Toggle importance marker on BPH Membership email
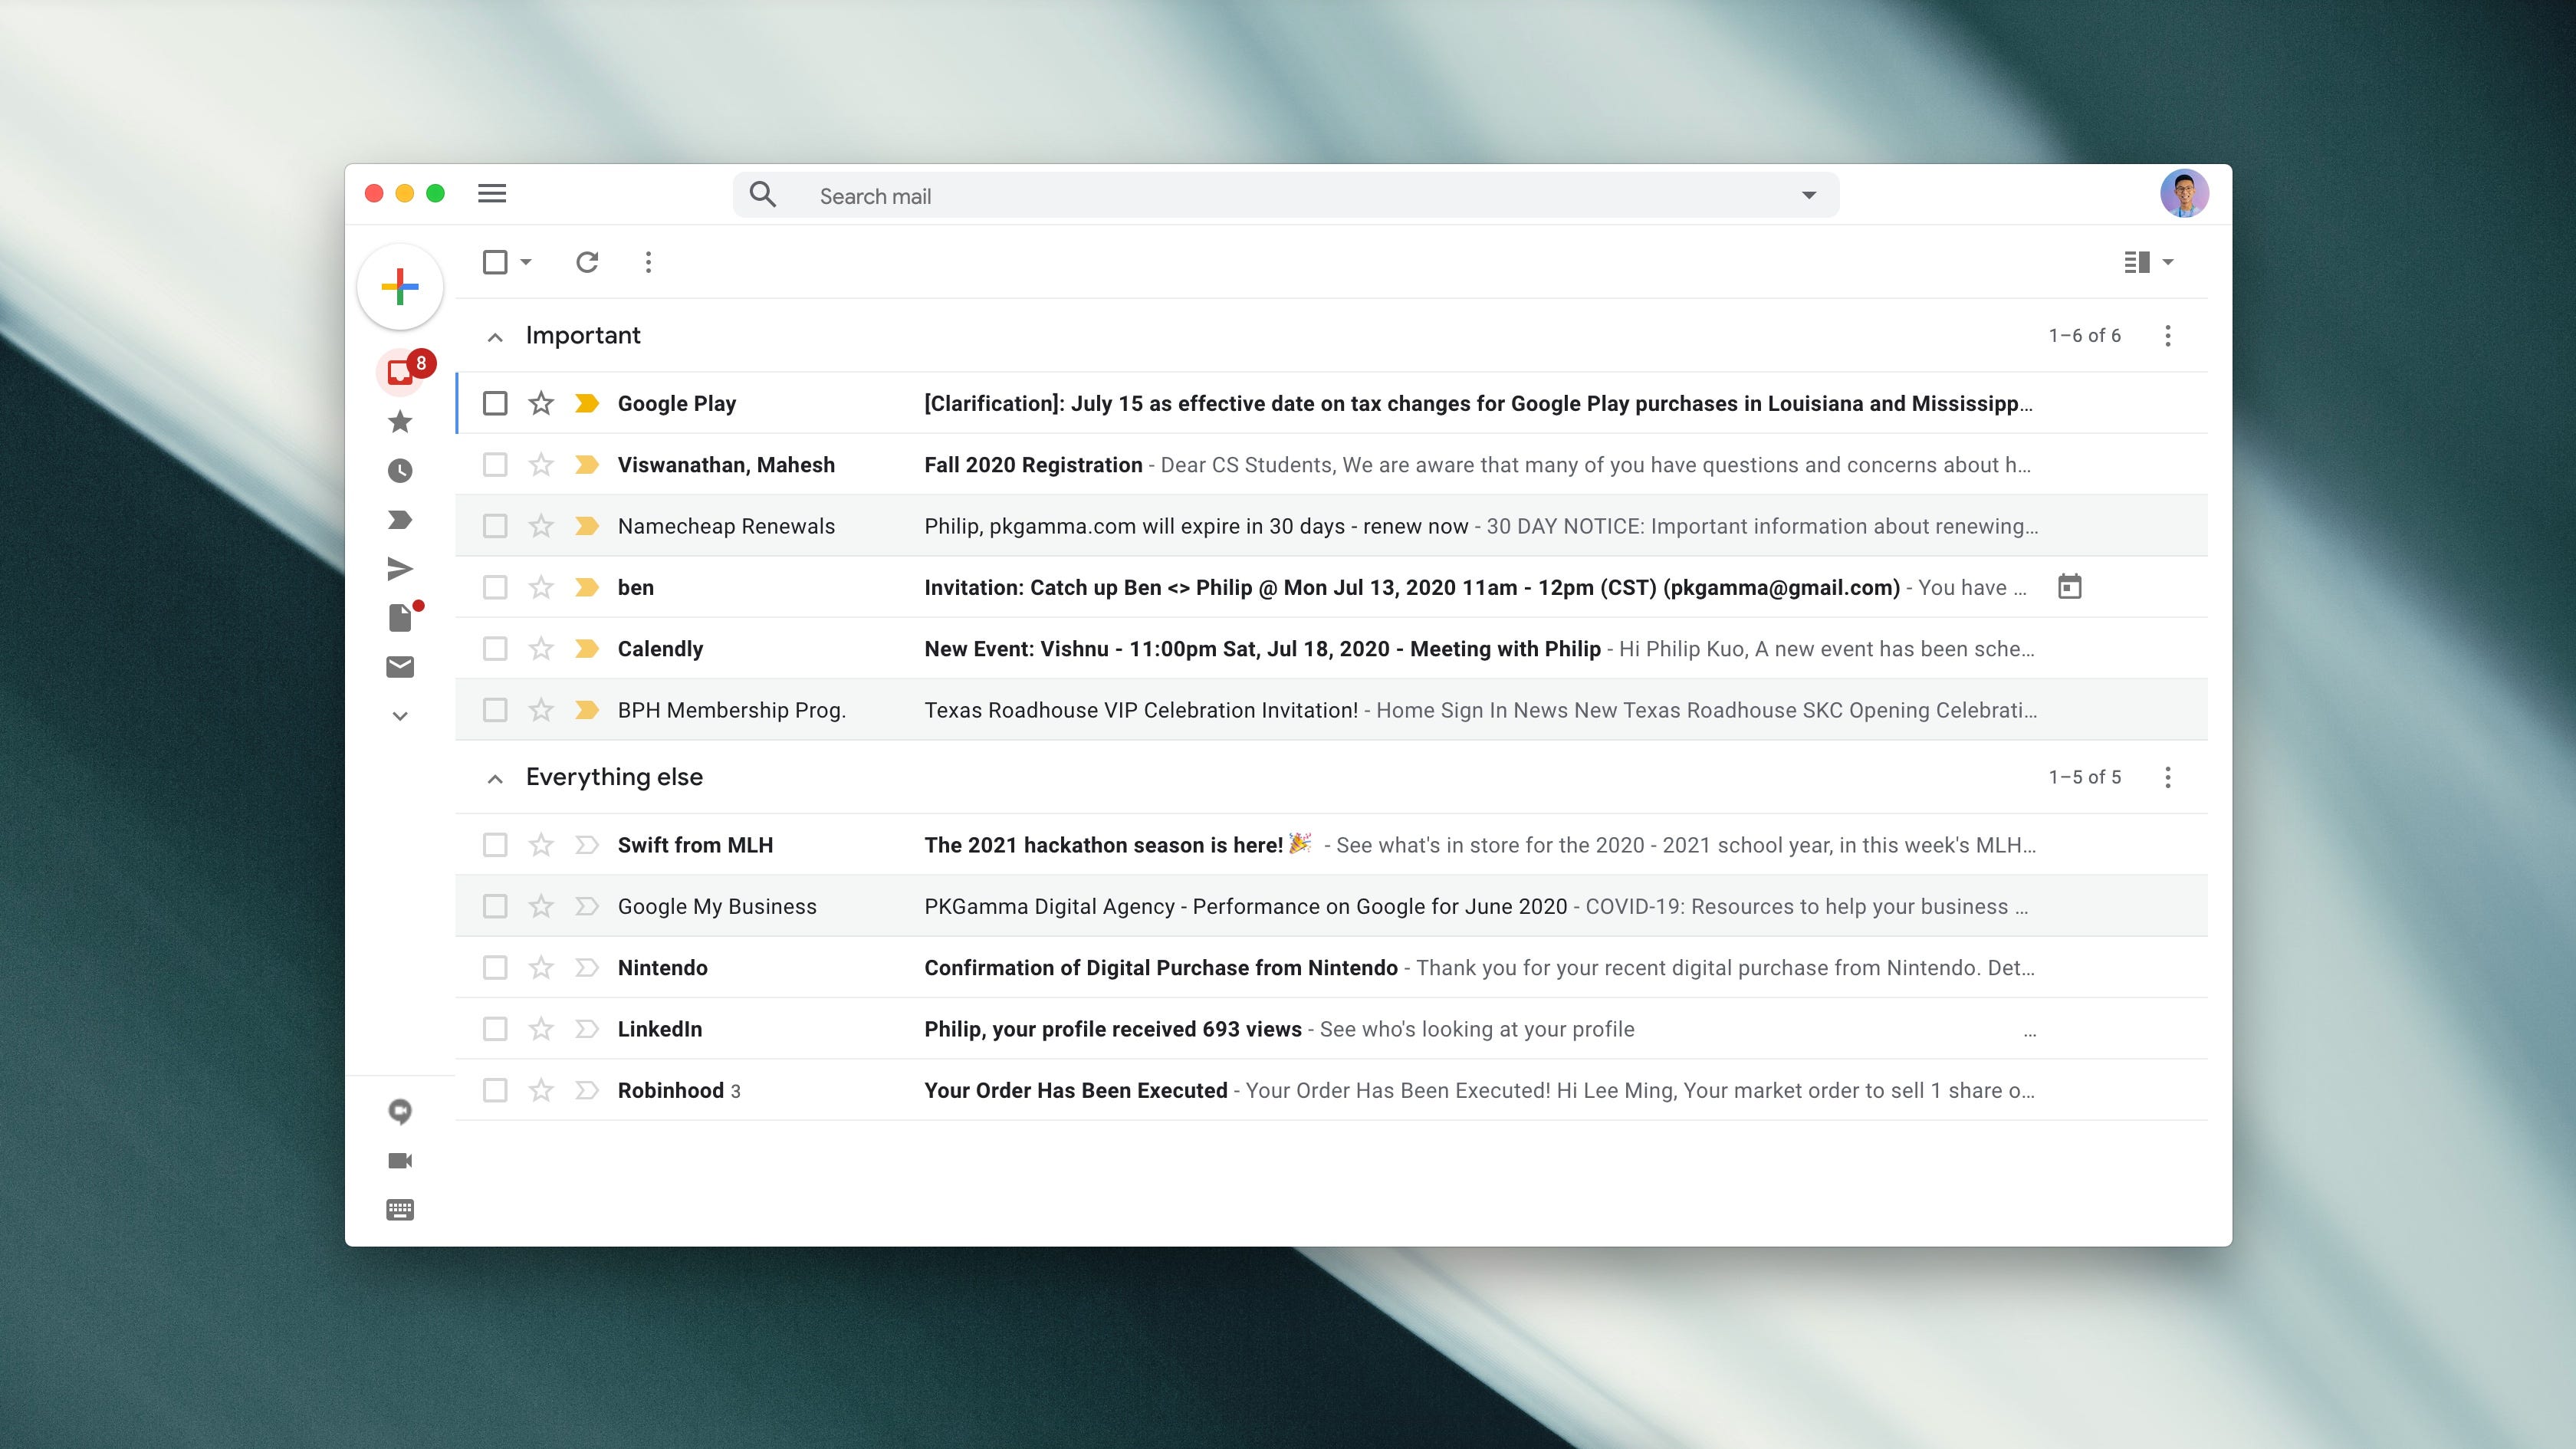The image size is (2576, 1449). coord(587,710)
